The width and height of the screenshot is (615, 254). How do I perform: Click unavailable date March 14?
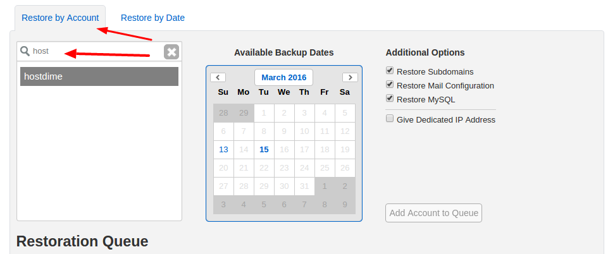pos(244,149)
